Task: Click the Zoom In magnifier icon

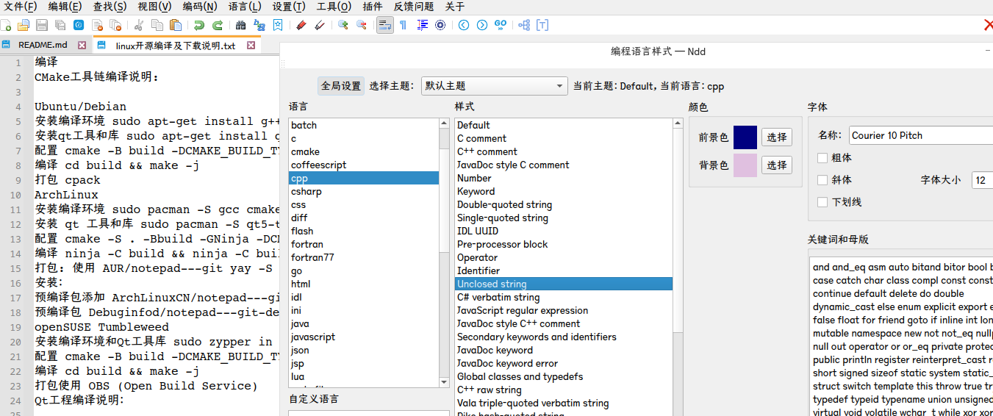Action: [x=343, y=25]
